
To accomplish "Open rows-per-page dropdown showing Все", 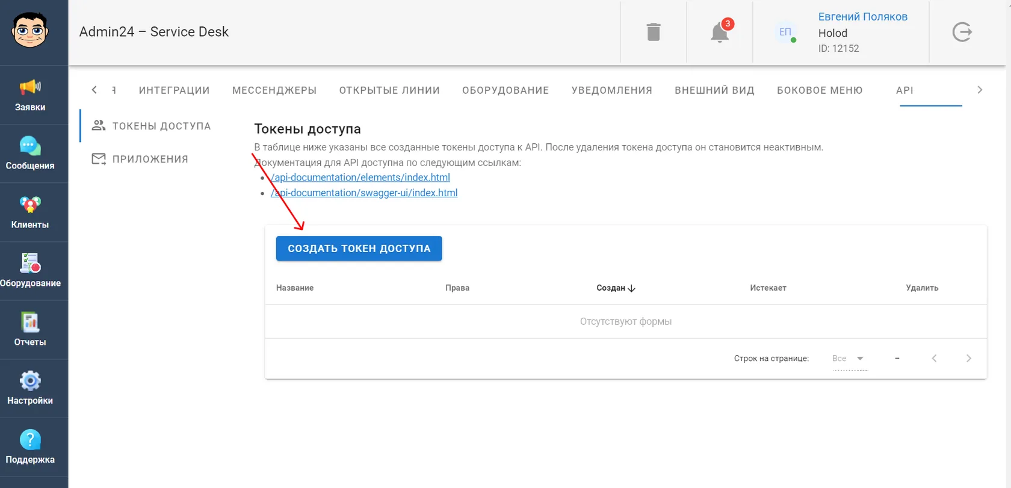I will pos(849,358).
